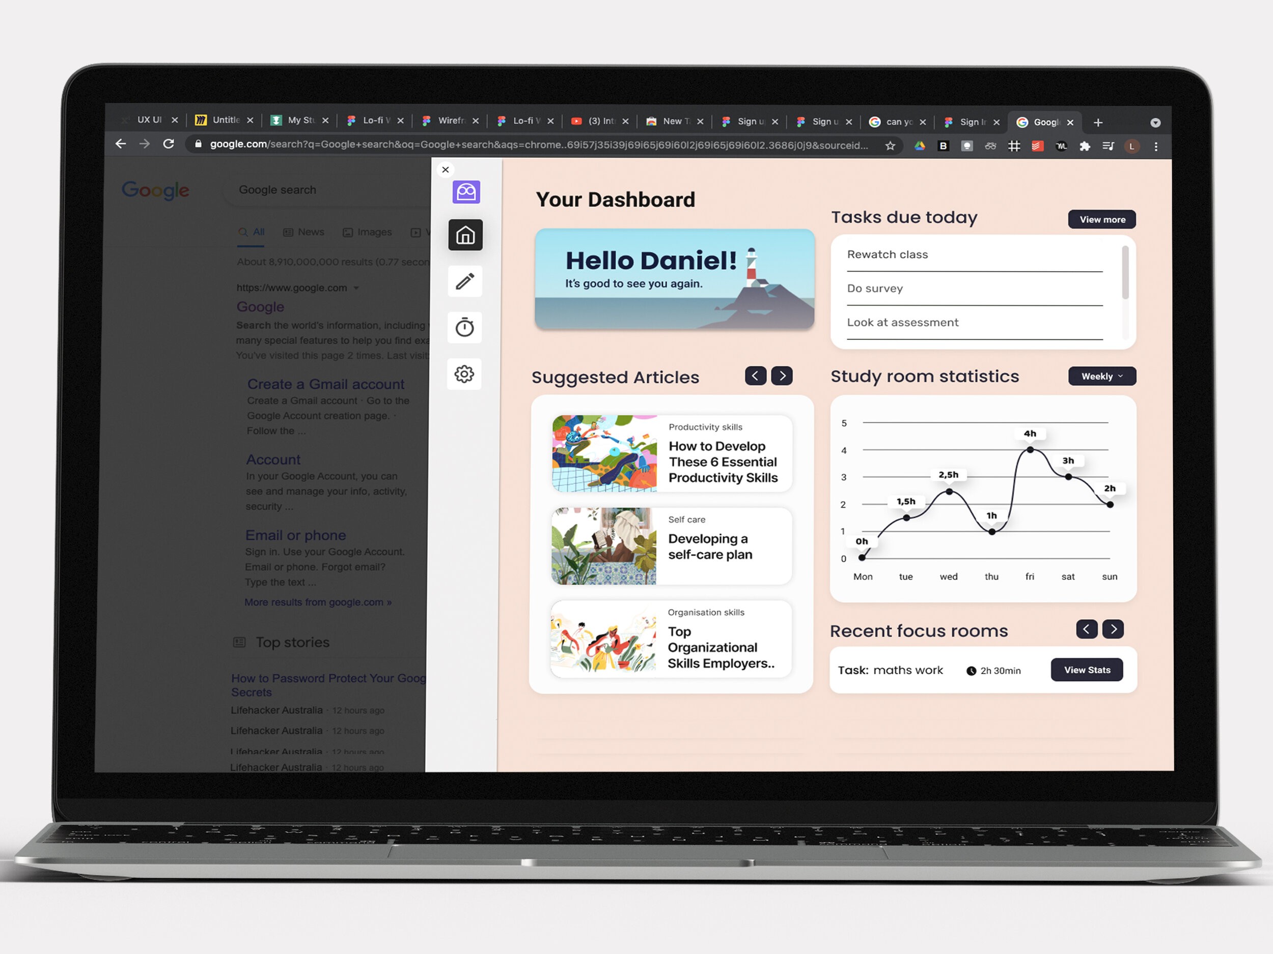Click the home dashboard icon in sidebar
The width and height of the screenshot is (1273, 954).
coord(465,236)
